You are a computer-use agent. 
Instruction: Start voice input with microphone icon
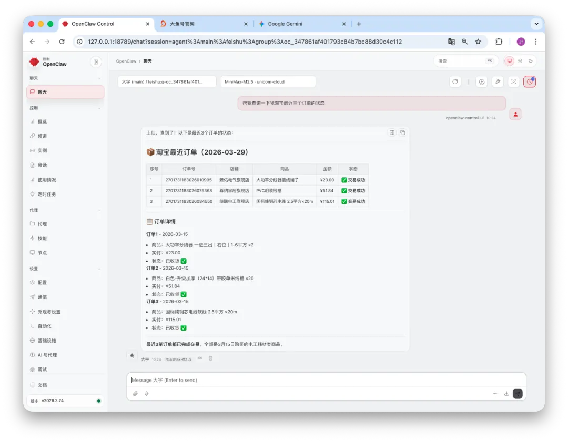[147, 394]
